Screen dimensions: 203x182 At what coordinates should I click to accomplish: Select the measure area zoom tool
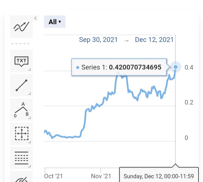click(21, 134)
